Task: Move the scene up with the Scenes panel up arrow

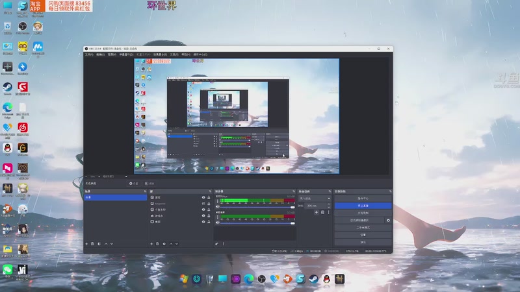Action: pos(106,244)
